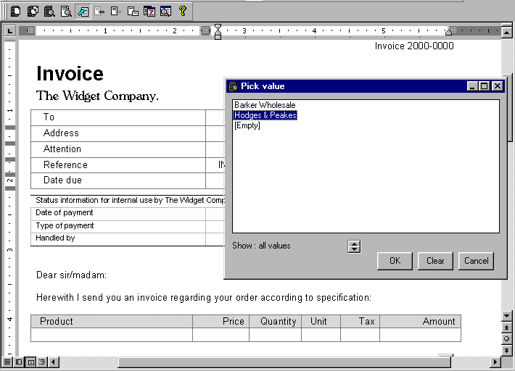Click the Date of payment cell
This screenshot has width=515, height=371.
(x=118, y=214)
